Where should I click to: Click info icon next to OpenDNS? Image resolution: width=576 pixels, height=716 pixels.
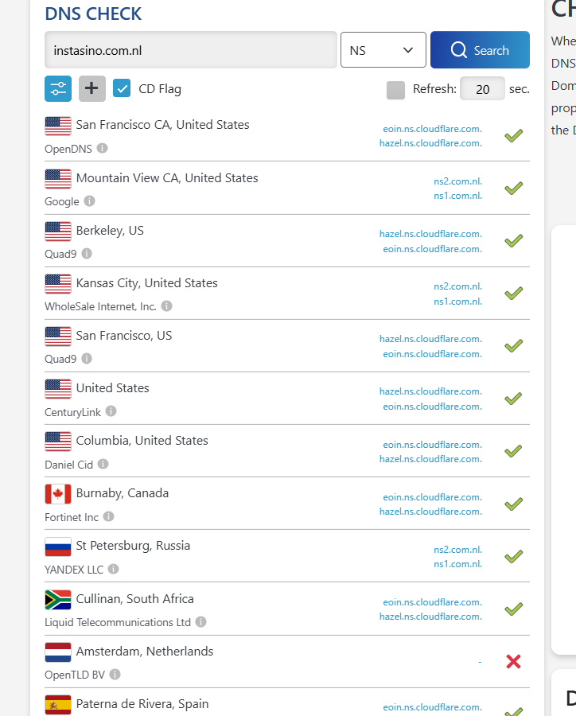103,148
